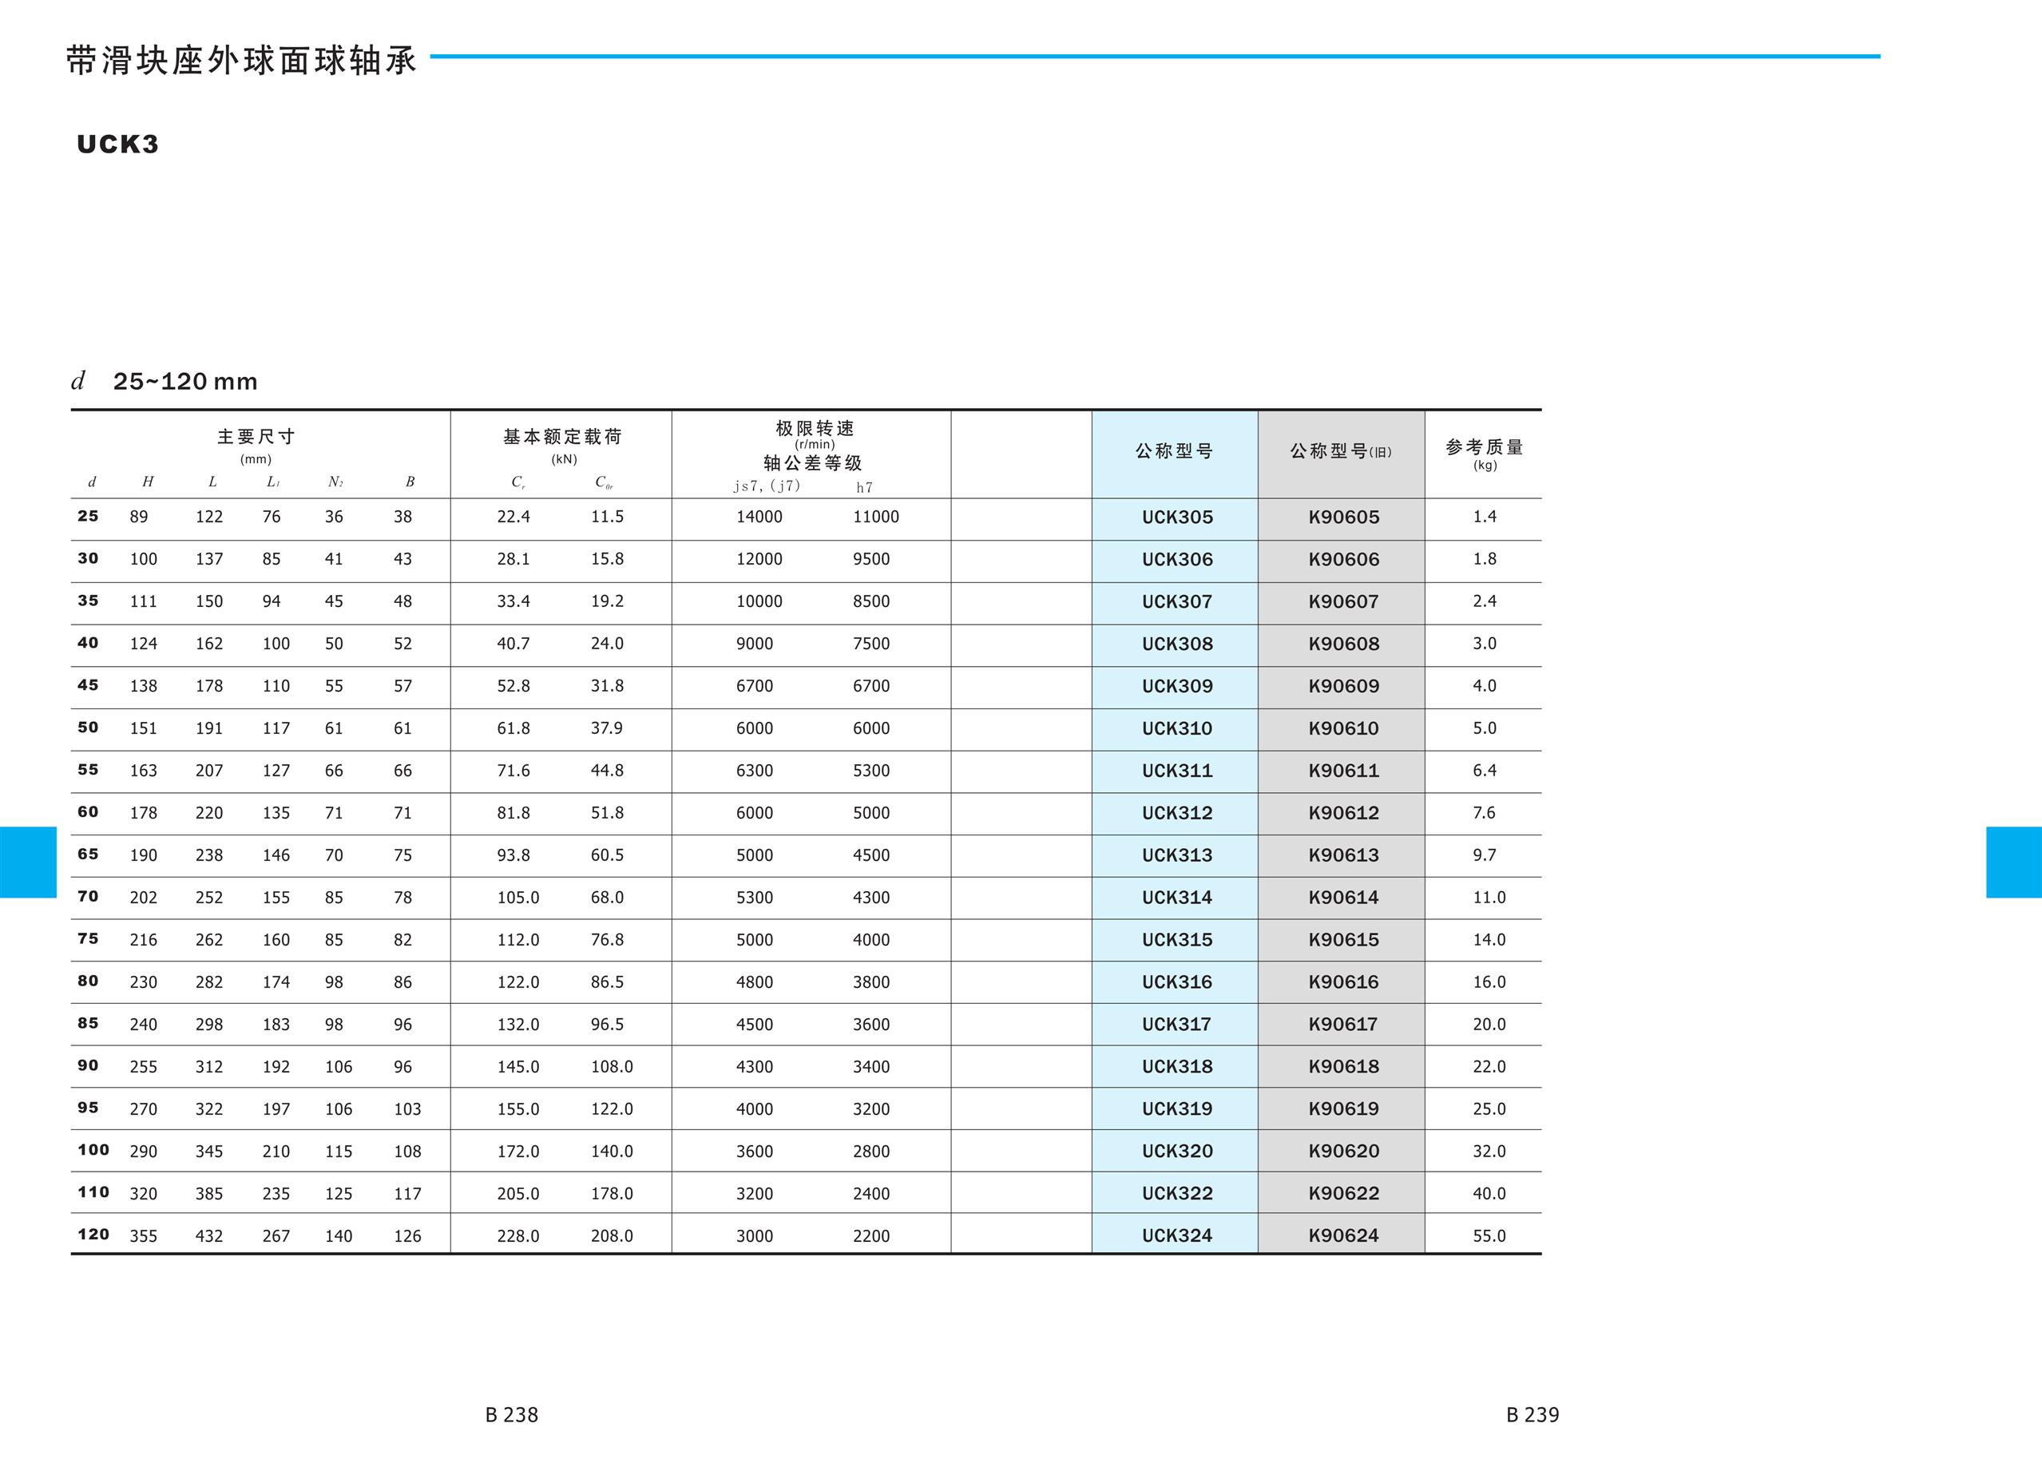2042x1479 pixels.
Task: Click the left blue side tab
Action: (x=28, y=862)
